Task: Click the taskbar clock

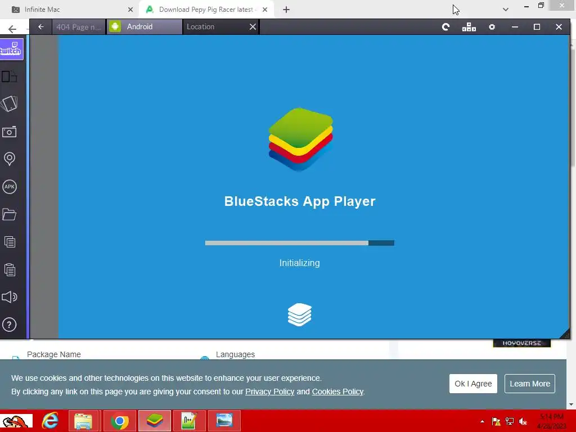Action: coord(551,421)
